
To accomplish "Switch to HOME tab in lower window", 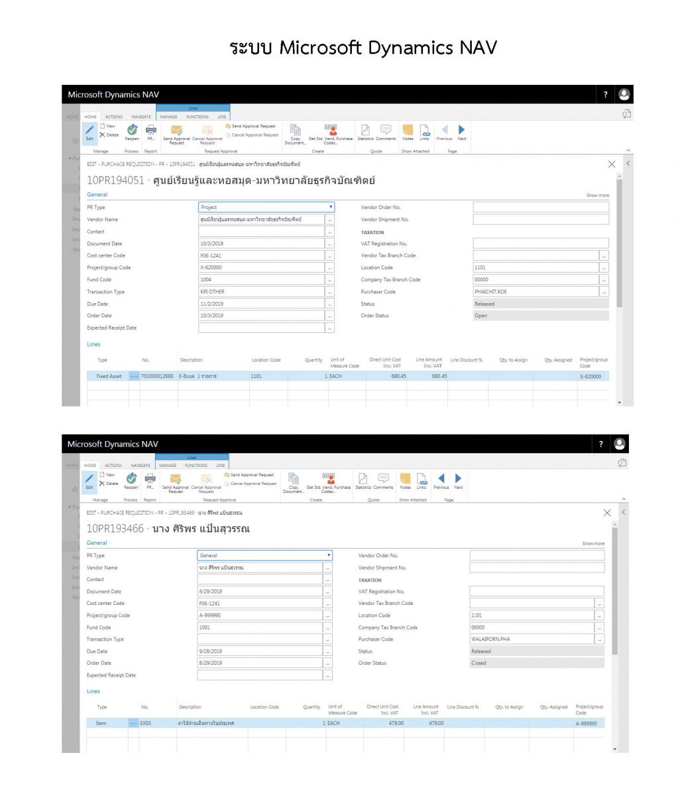I will pos(90,466).
